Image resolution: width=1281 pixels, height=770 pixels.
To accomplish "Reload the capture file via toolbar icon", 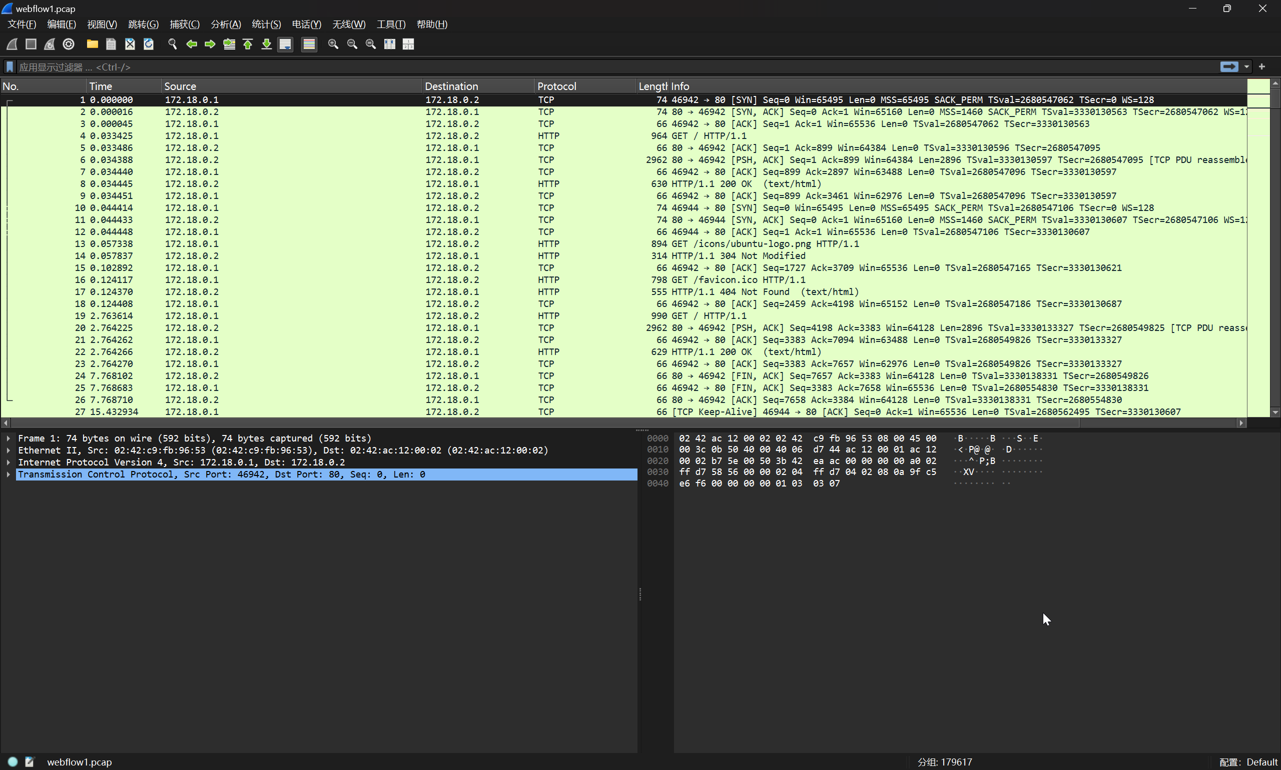I will (x=149, y=44).
